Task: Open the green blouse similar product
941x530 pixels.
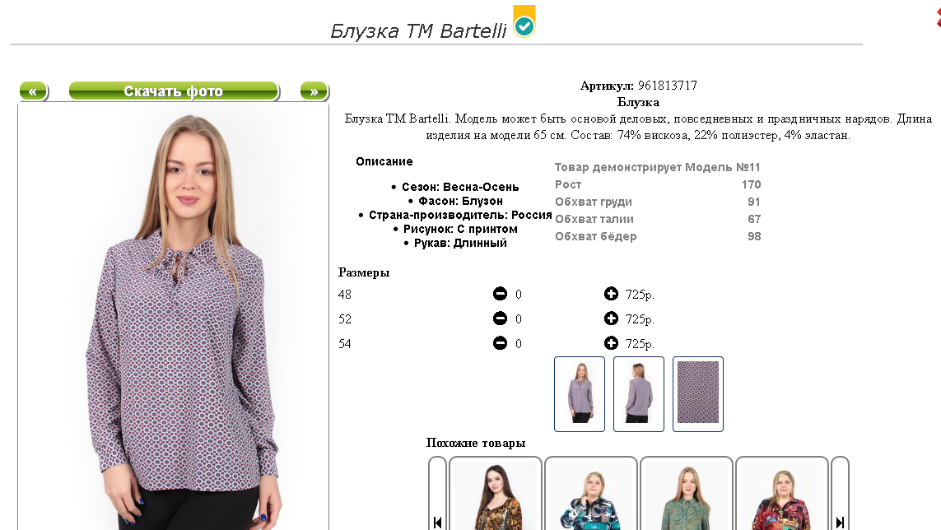Action: [x=687, y=494]
